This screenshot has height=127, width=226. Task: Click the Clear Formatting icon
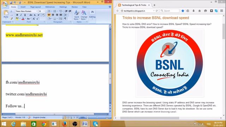coord(43,15)
